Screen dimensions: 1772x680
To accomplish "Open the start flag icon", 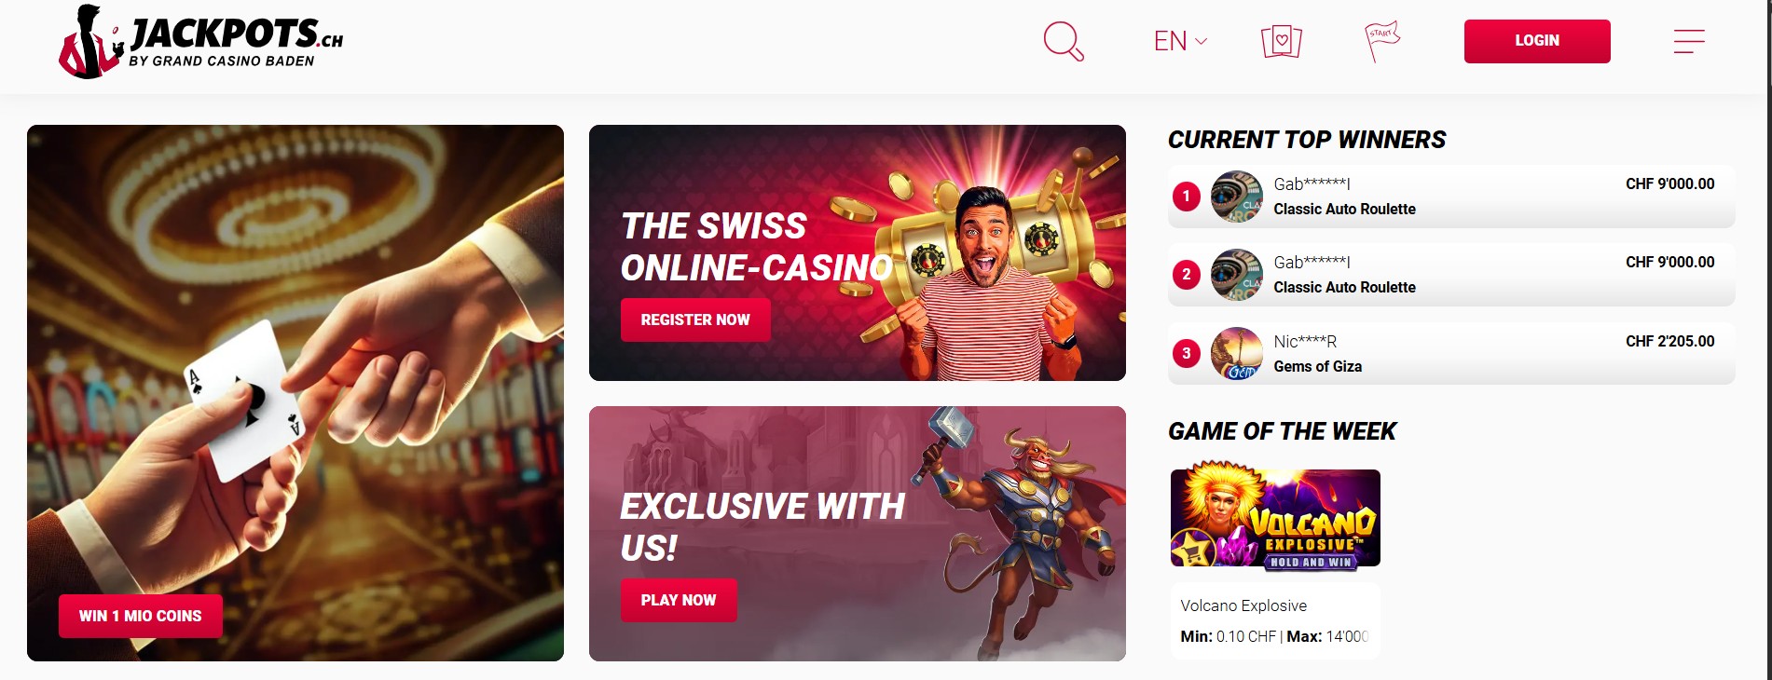I will [1382, 41].
